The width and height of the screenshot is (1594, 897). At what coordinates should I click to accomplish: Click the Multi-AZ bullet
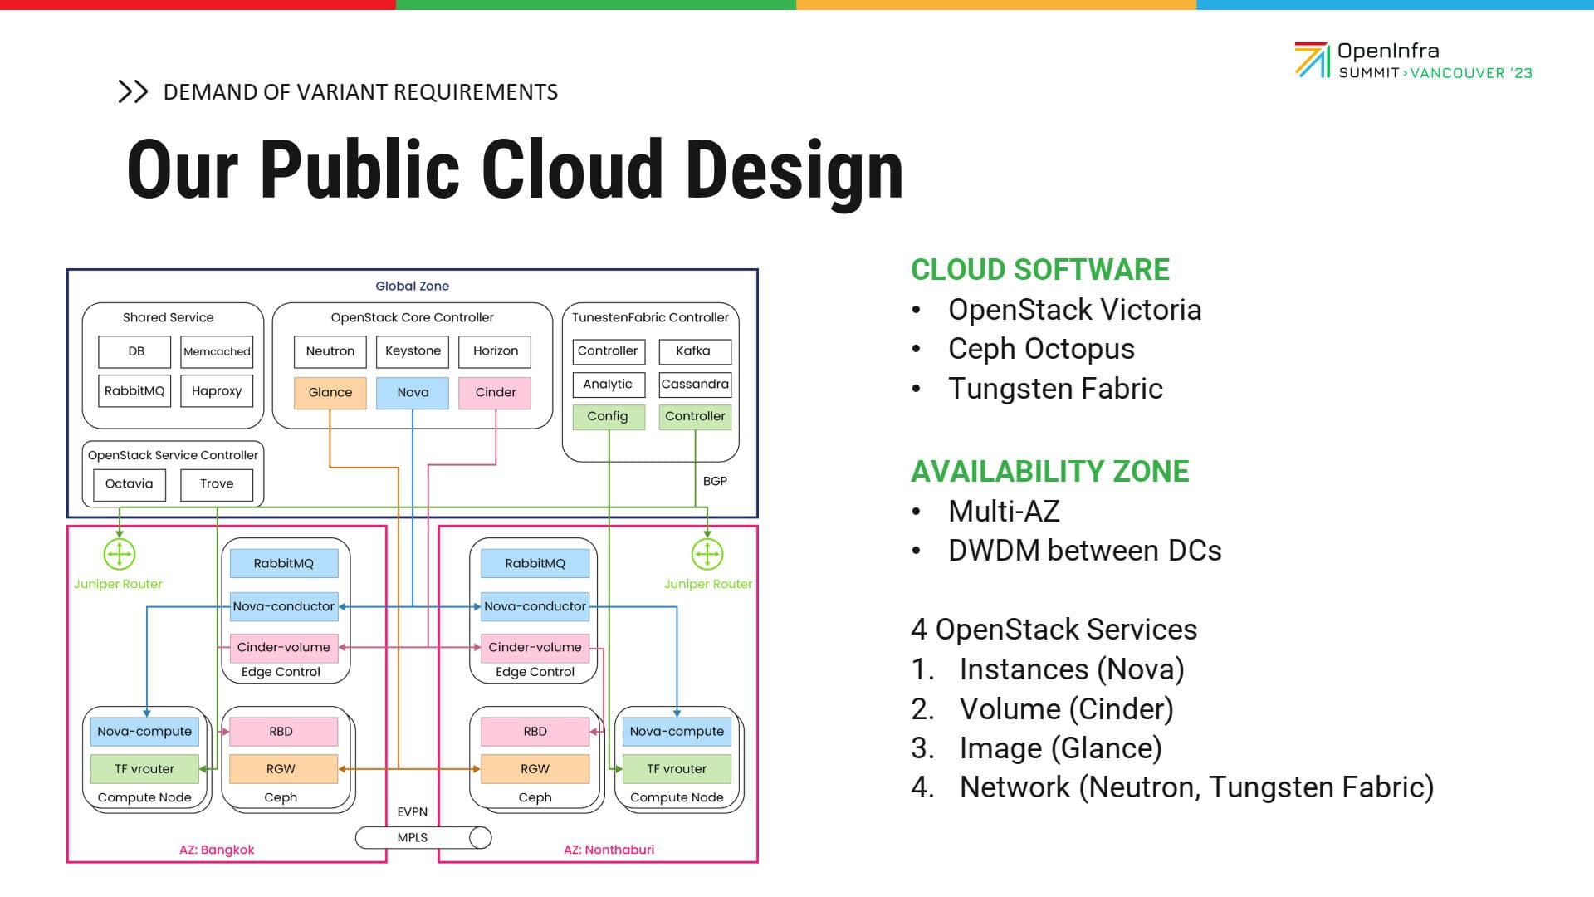[x=1004, y=512]
